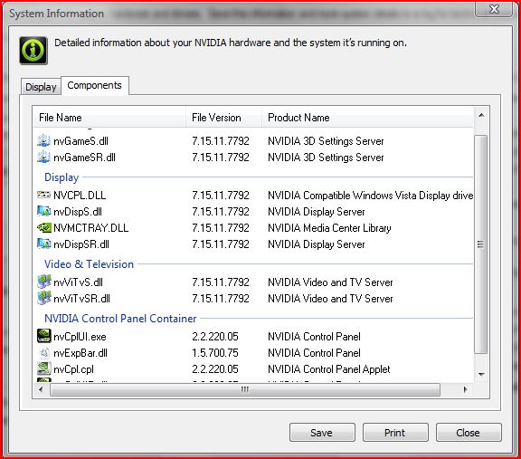521x459 pixels.
Task: Select the nvViTvSR.dll file name
Action: pos(81,299)
